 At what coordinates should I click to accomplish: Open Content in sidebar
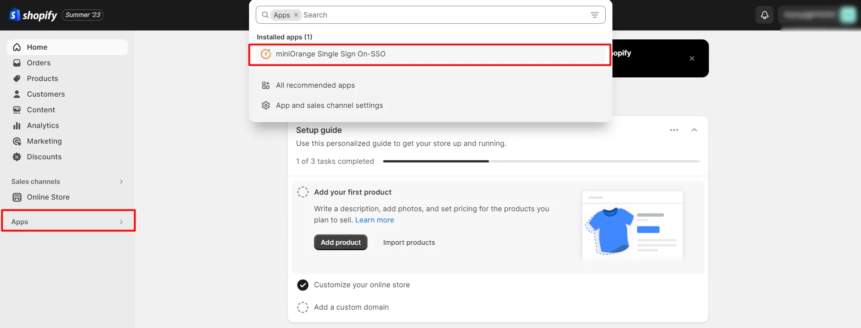pyautogui.click(x=67, y=110)
